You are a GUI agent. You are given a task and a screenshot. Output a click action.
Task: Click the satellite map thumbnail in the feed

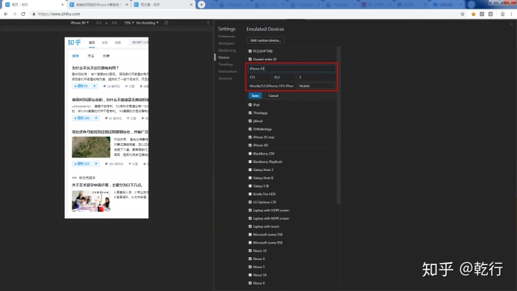[91, 147]
